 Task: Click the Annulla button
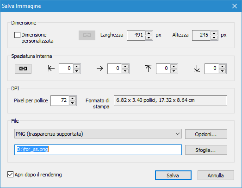(216, 175)
